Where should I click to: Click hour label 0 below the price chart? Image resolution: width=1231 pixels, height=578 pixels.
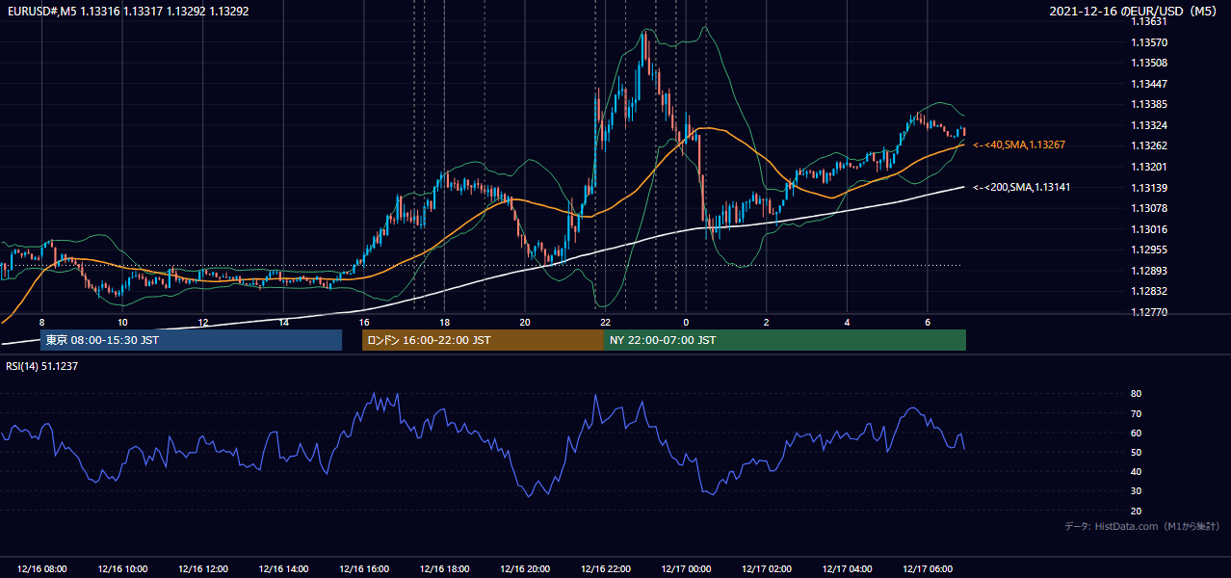(x=686, y=322)
